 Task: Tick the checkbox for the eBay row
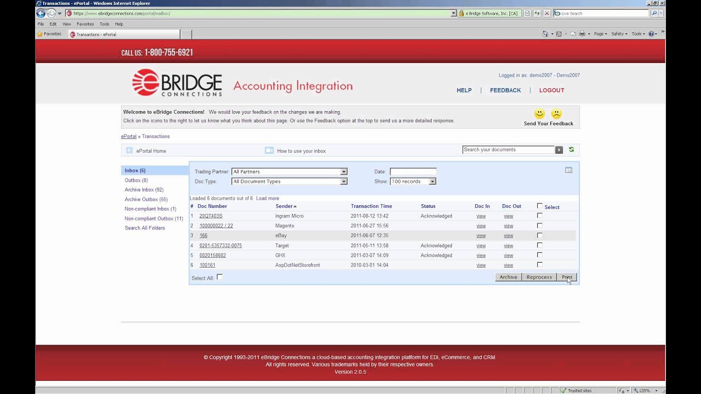[539, 235]
